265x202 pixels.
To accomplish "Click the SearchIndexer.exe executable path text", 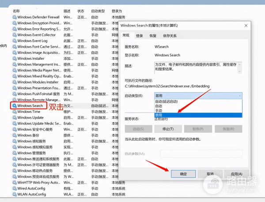I will [x=167, y=86].
